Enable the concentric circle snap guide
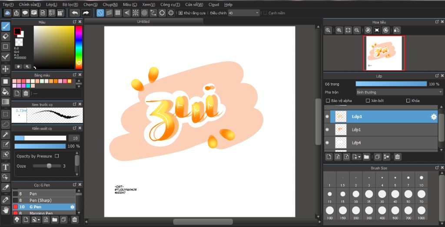445x227 pixels. click(x=144, y=13)
